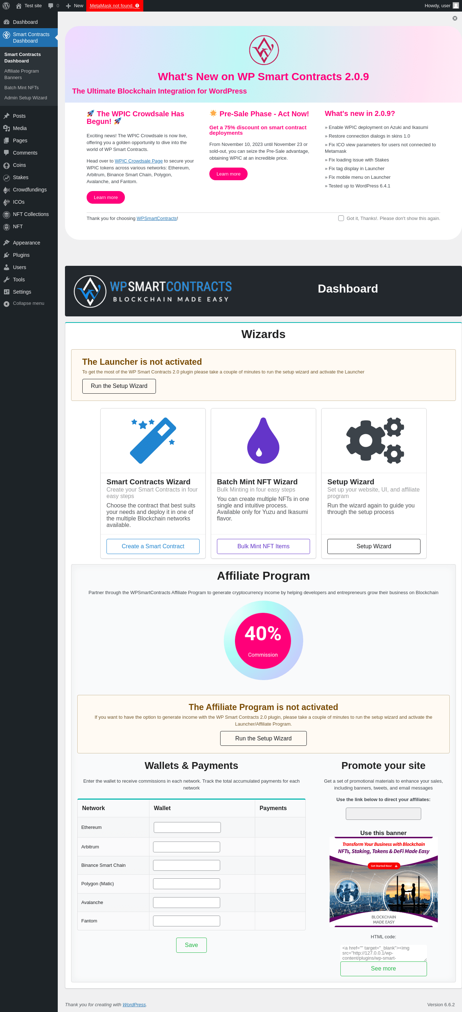Viewport: 462px width, 1012px height.
Task: Open comments bubble in admin bar
Action: pyautogui.click(x=51, y=6)
